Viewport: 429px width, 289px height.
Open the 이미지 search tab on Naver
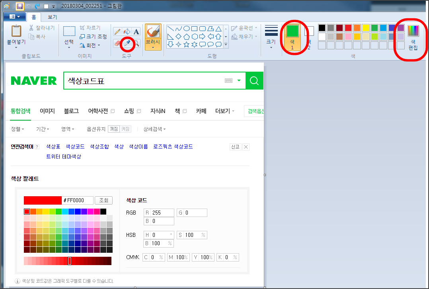[x=47, y=111]
